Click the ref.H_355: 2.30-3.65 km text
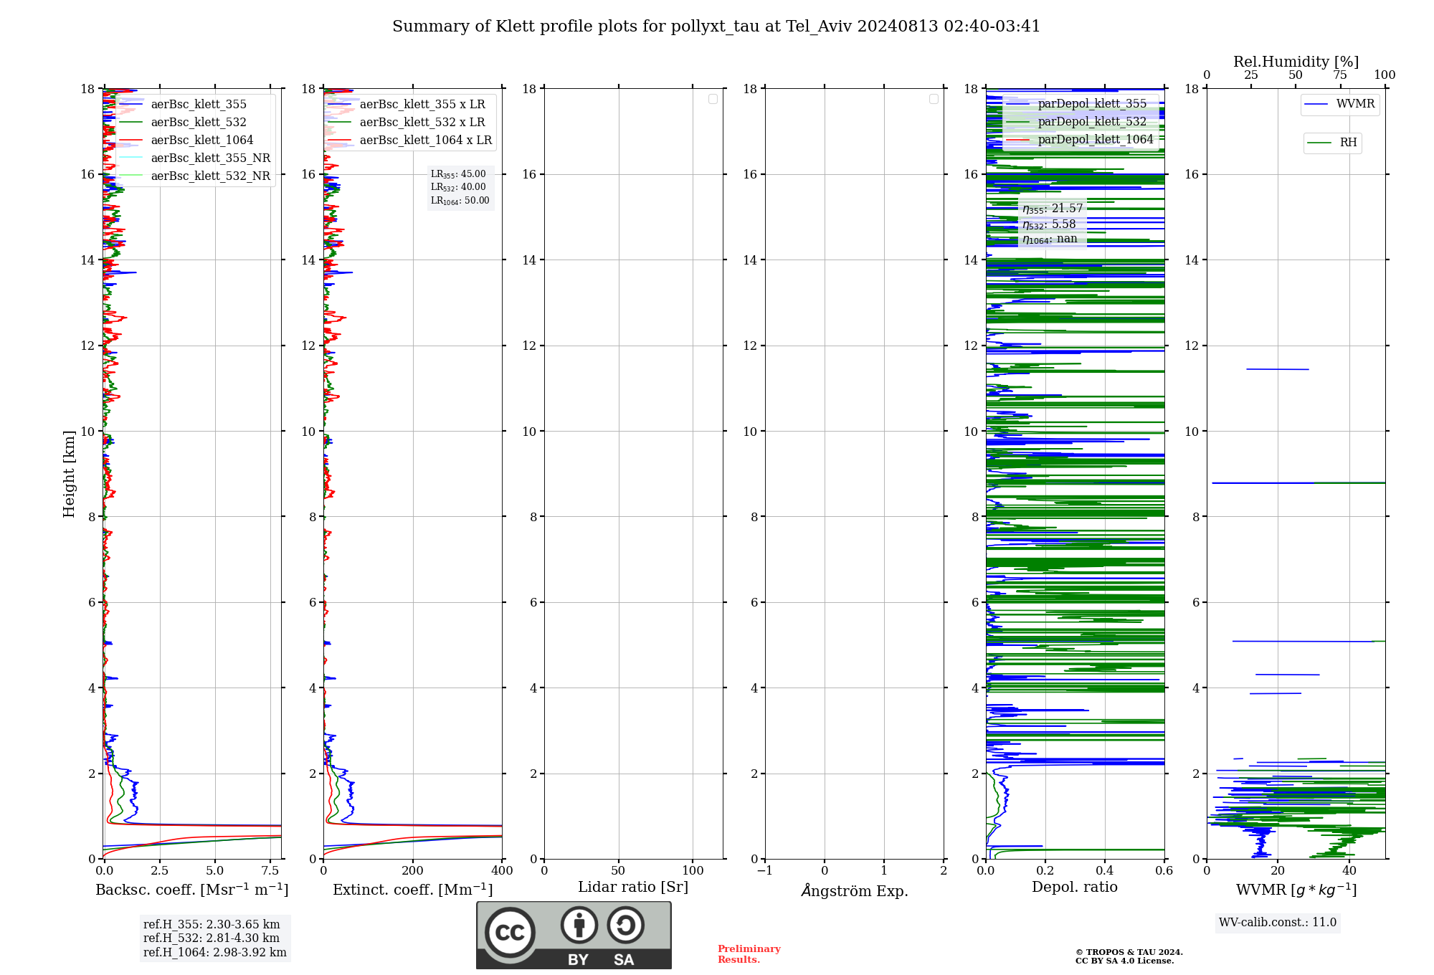The width and height of the screenshot is (1434, 975). click(x=212, y=925)
